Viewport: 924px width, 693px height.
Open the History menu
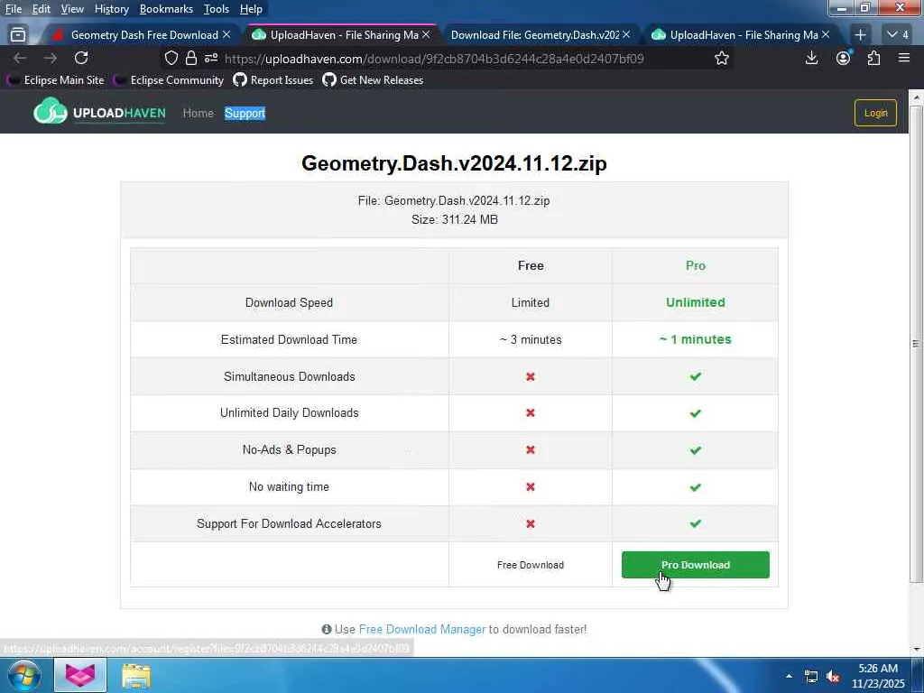[111, 9]
